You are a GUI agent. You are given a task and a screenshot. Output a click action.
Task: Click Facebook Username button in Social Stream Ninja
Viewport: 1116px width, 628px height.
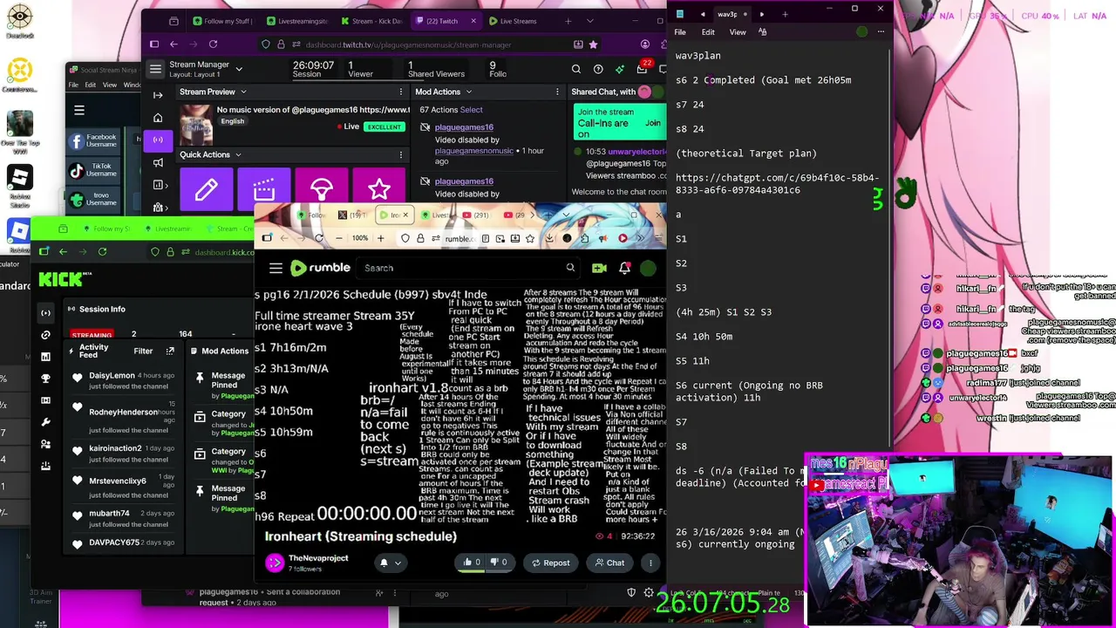point(91,140)
